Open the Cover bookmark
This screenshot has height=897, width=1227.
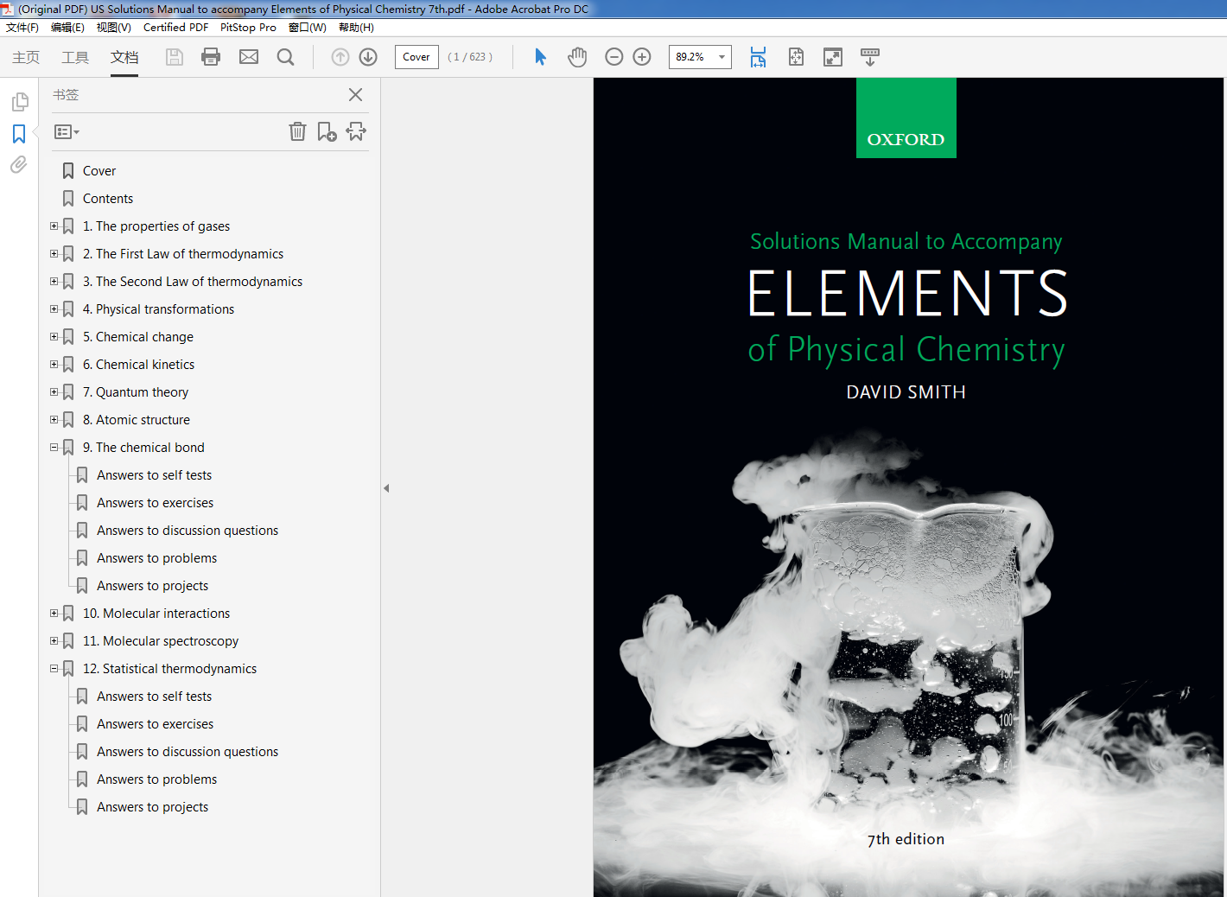(99, 171)
